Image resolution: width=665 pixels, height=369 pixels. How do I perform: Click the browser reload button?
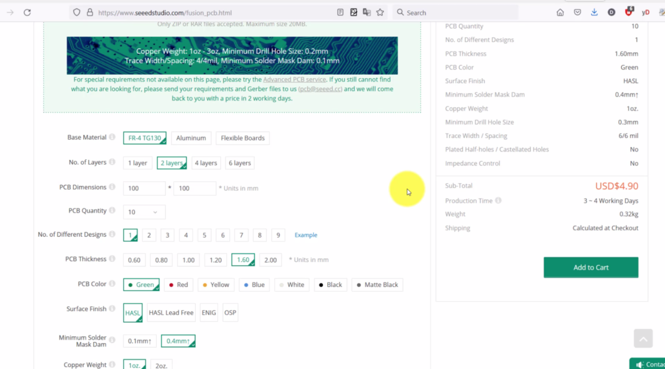tap(27, 12)
